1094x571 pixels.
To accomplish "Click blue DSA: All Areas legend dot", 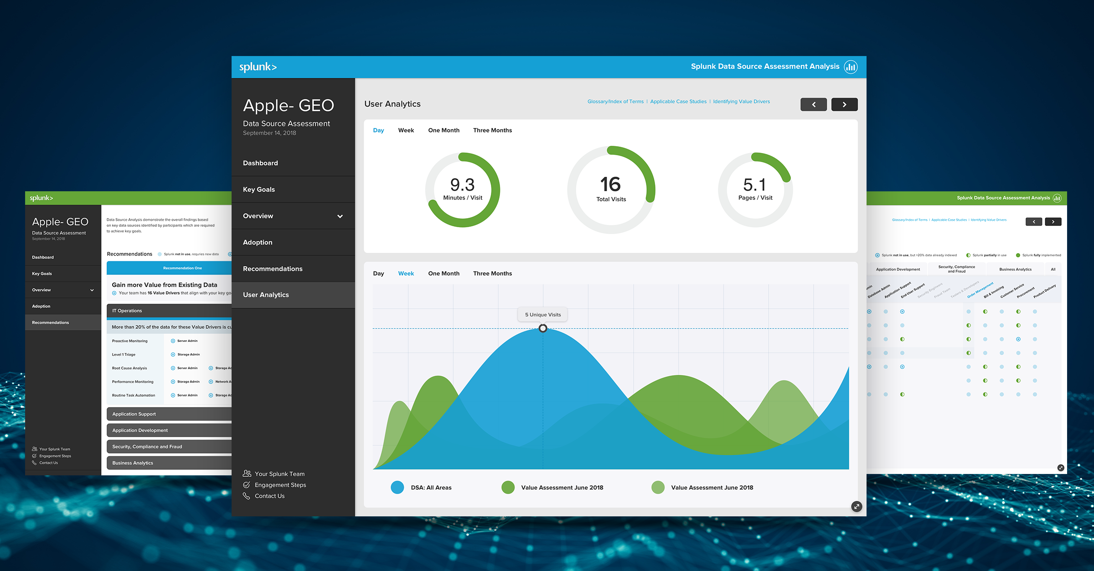I will tap(397, 487).
